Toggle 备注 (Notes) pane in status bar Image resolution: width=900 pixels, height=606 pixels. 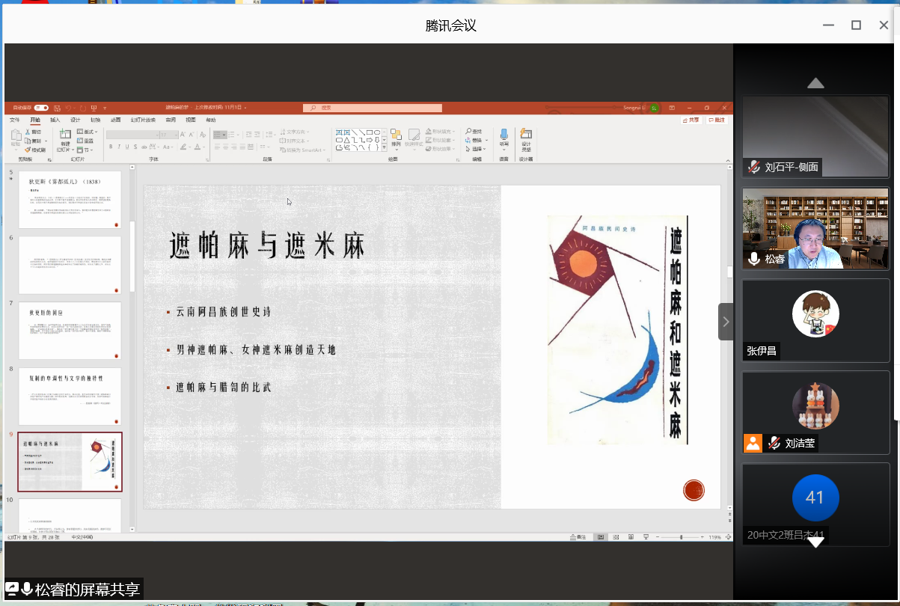click(x=578, y=537)
